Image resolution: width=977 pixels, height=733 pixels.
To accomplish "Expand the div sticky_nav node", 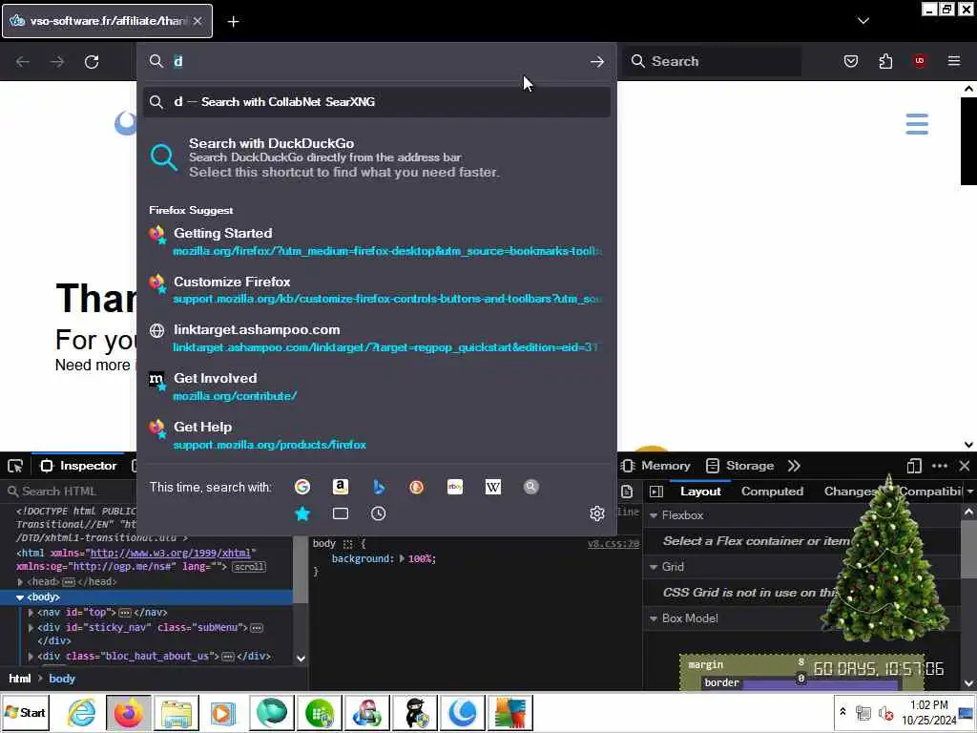I will coord(31,628).
